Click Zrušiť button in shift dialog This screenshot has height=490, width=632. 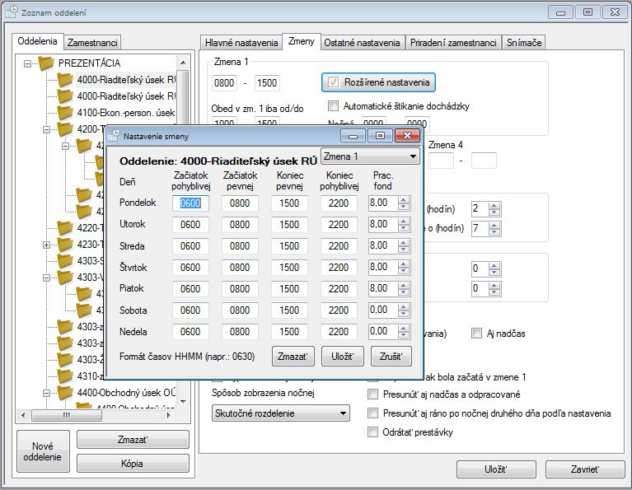[391, 357]
